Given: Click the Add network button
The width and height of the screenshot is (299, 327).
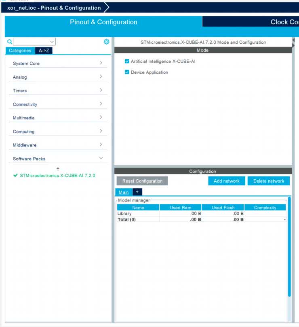Looking at the screenshot, I should click(x=226, y=181).
